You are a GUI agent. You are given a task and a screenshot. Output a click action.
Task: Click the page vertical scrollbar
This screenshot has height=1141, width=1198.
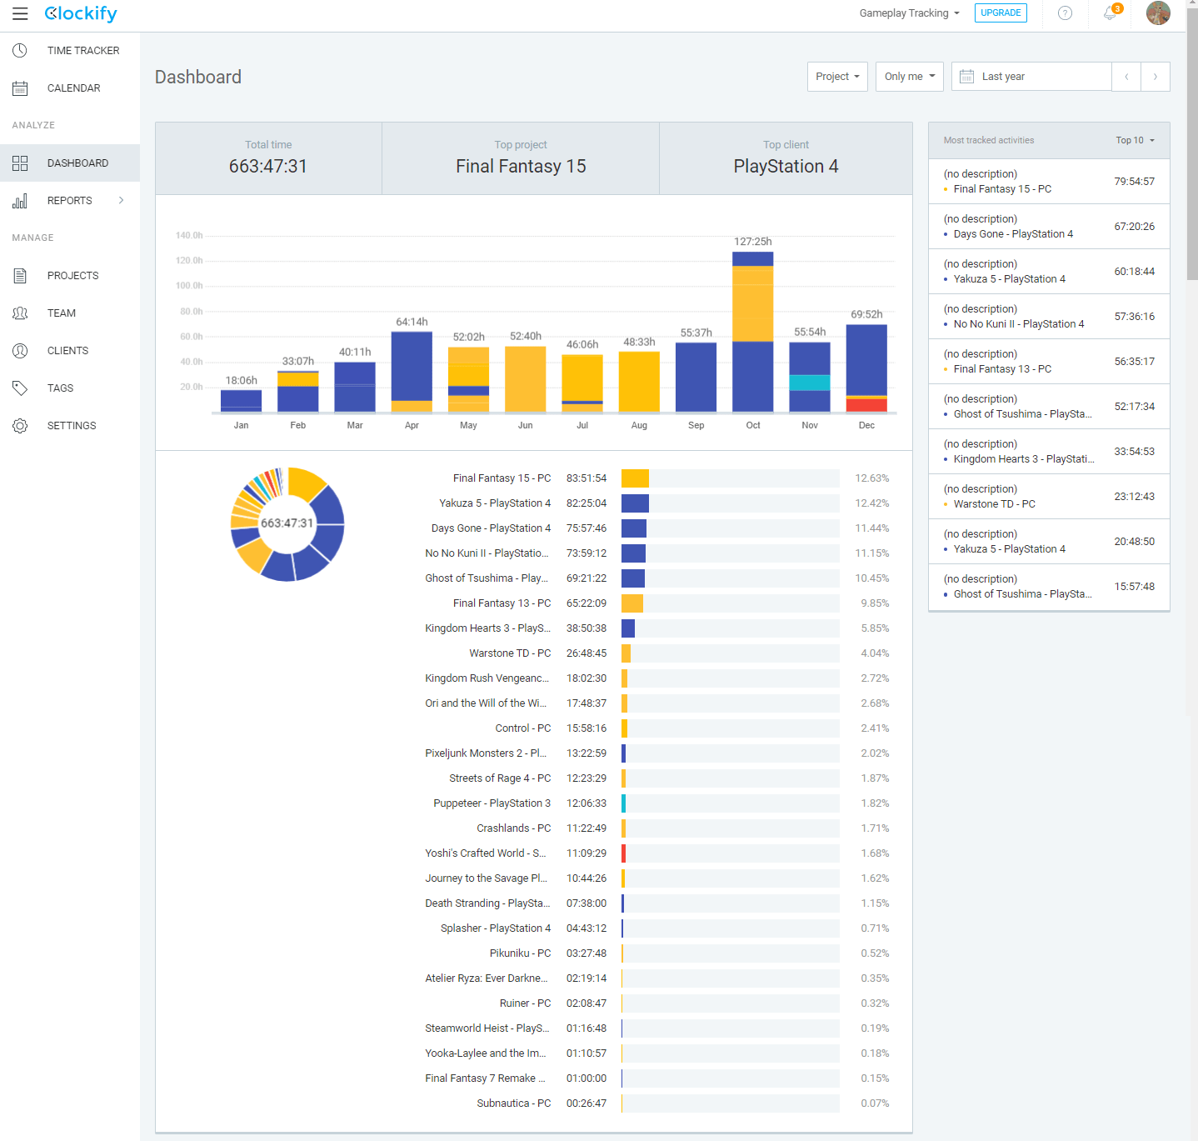point(1192,143)
